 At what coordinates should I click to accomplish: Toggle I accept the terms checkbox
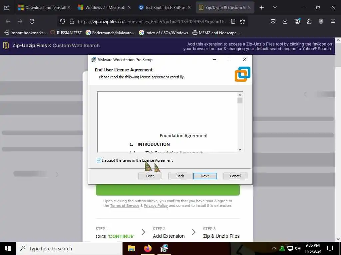(99, 160)
